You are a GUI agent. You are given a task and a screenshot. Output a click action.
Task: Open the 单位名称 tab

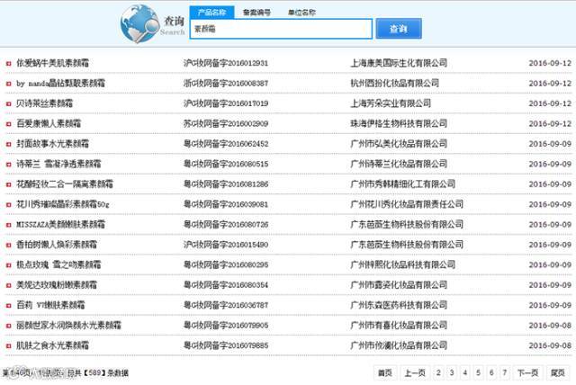301,13
